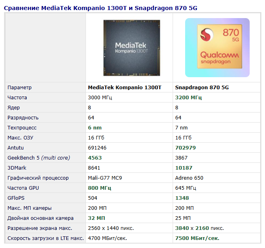
Task: Click the '3200 МГц' value
Action: (x=188, y=98)
